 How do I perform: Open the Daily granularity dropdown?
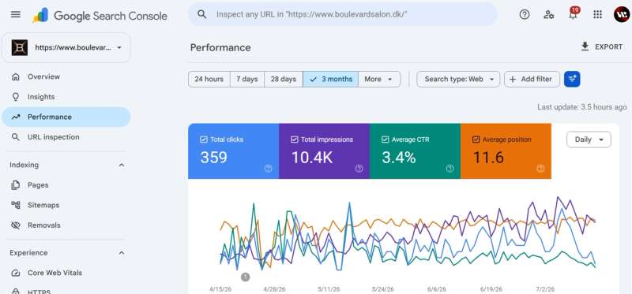click(x=589, y=140)
